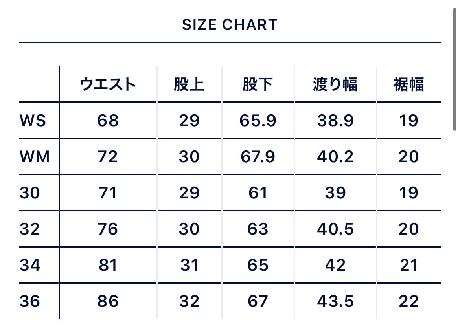Click the size 34 row label

tap(30, 265)
